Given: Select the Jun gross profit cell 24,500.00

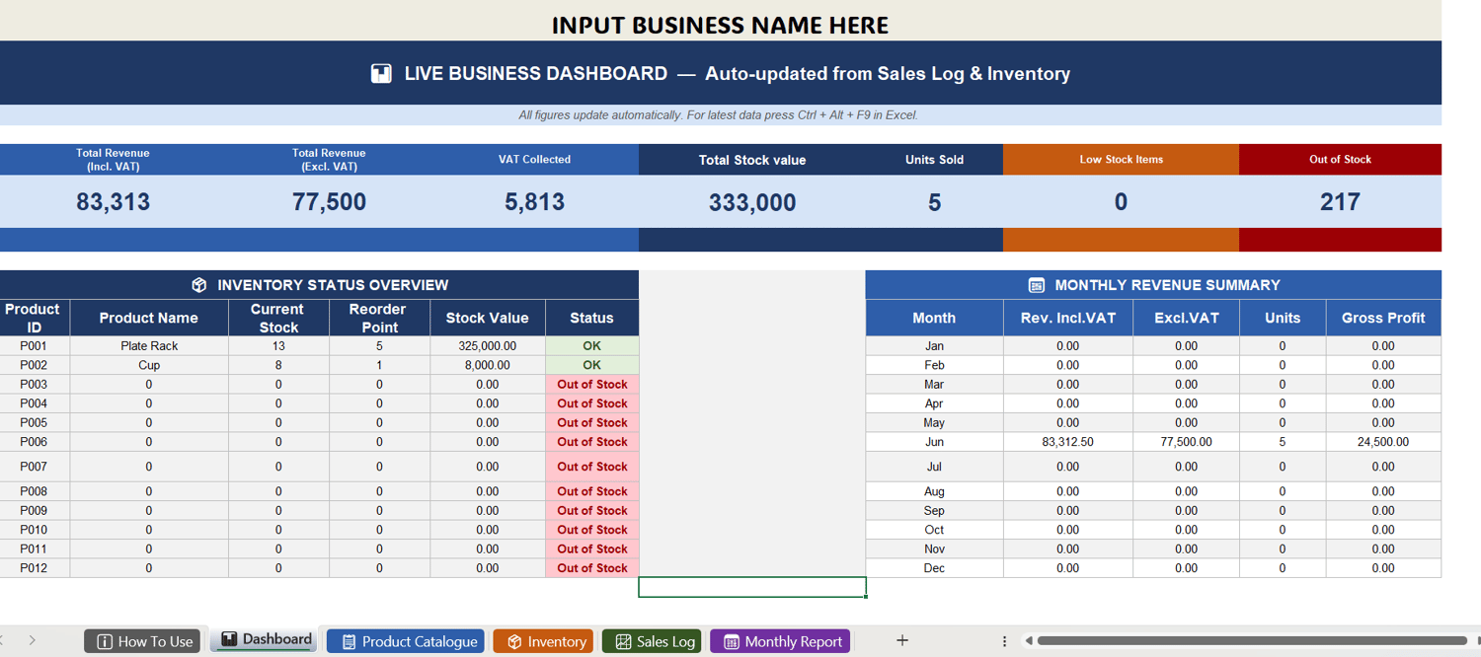Looking at the screenshot, I should click(x=1383, y=442).
